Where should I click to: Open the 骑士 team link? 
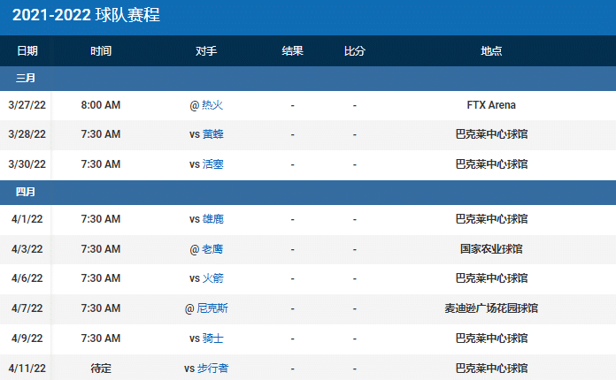point(212,338)
